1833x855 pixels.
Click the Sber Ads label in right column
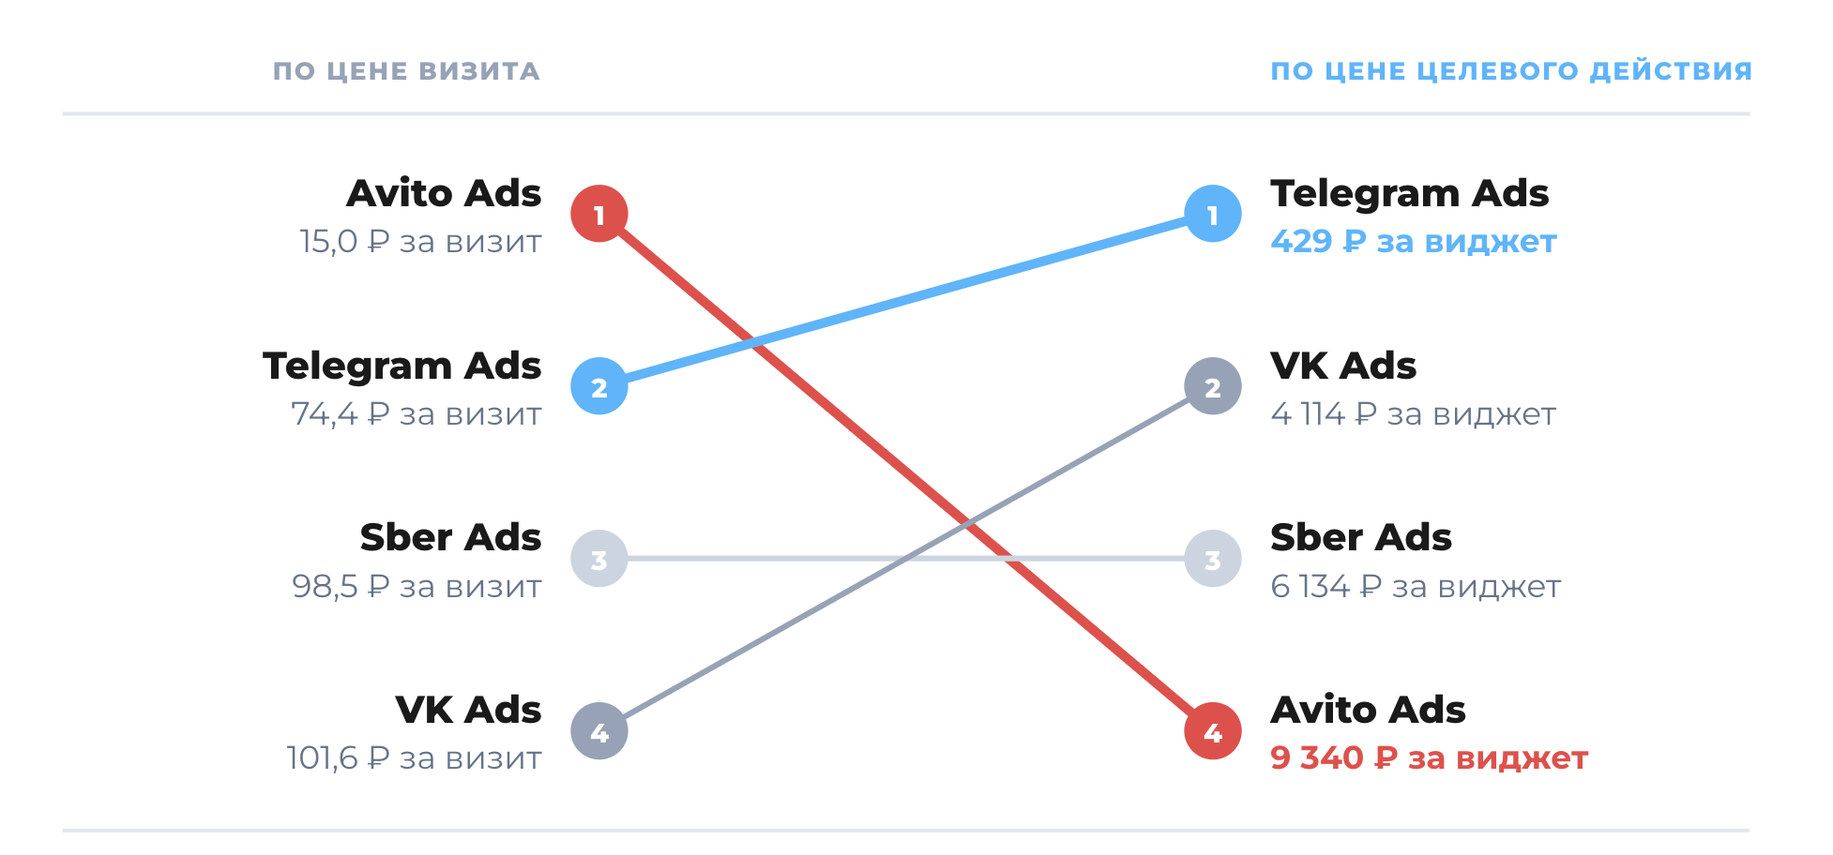pyautogui.click(x=1361, y=537)
